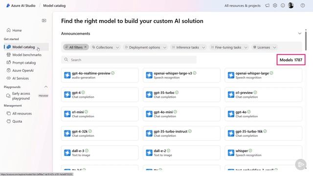This screenshot has width=313, height=176.
Task: Open Model benchmarks in the sidebar
Action: coord(26,55)
